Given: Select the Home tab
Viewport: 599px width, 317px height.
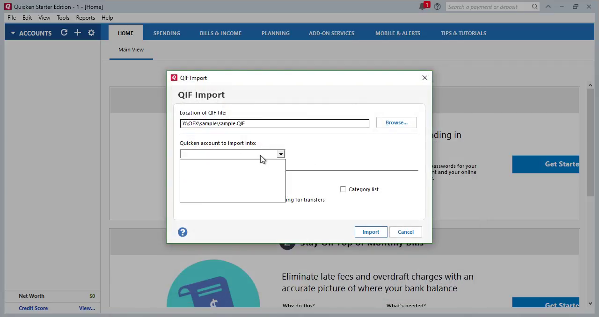Looking at the screenshot, I should [125, 33].
